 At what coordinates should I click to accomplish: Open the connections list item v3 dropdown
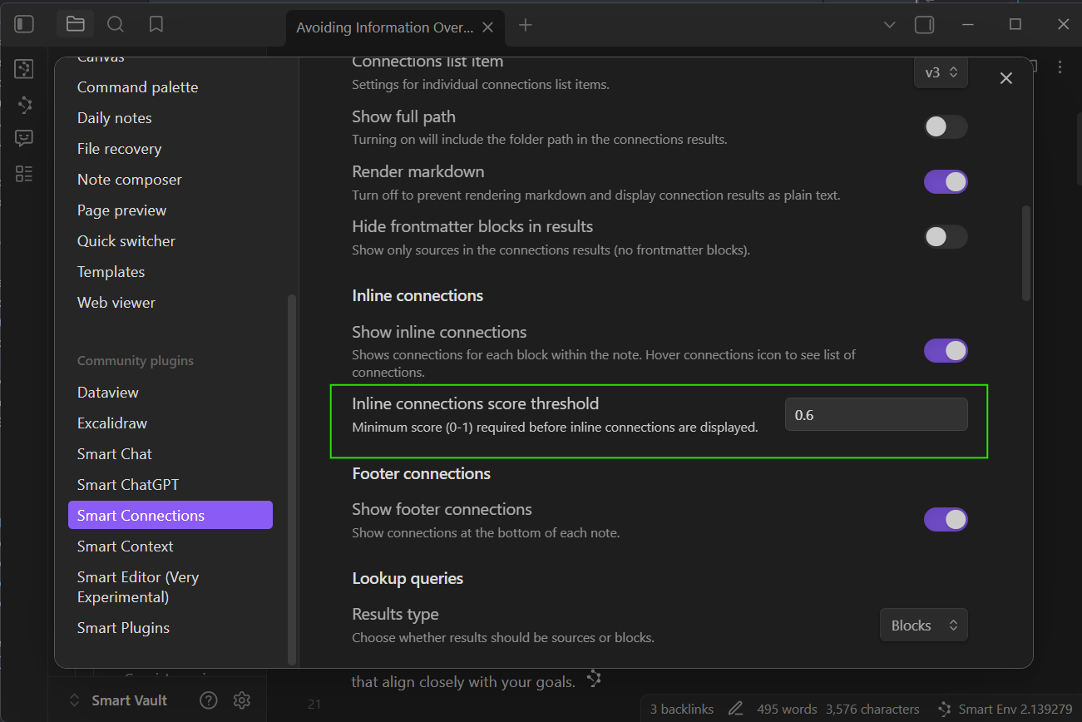pyautogui.click(x=941, y=72)
